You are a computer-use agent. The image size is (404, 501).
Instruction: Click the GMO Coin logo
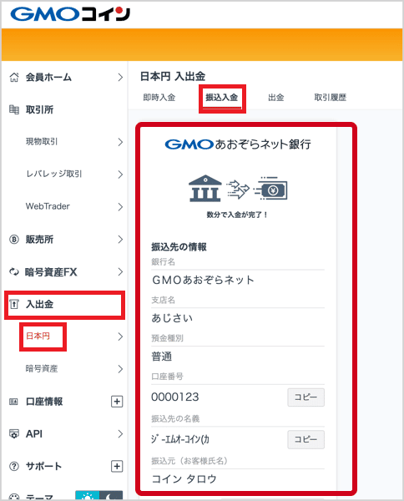[70, 14]
